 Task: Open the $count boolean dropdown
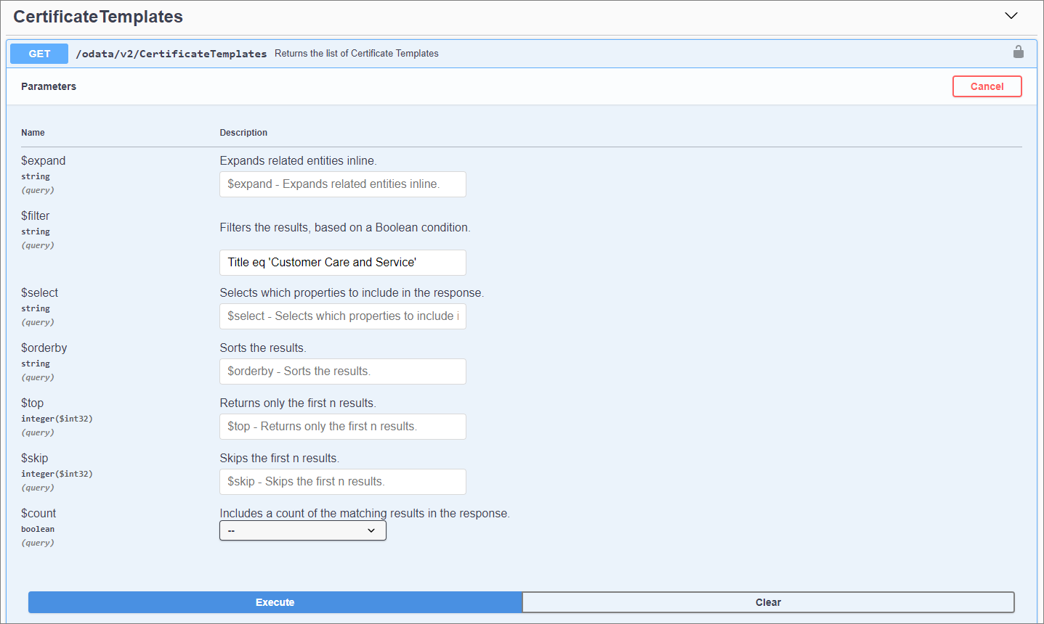point(302,531)
